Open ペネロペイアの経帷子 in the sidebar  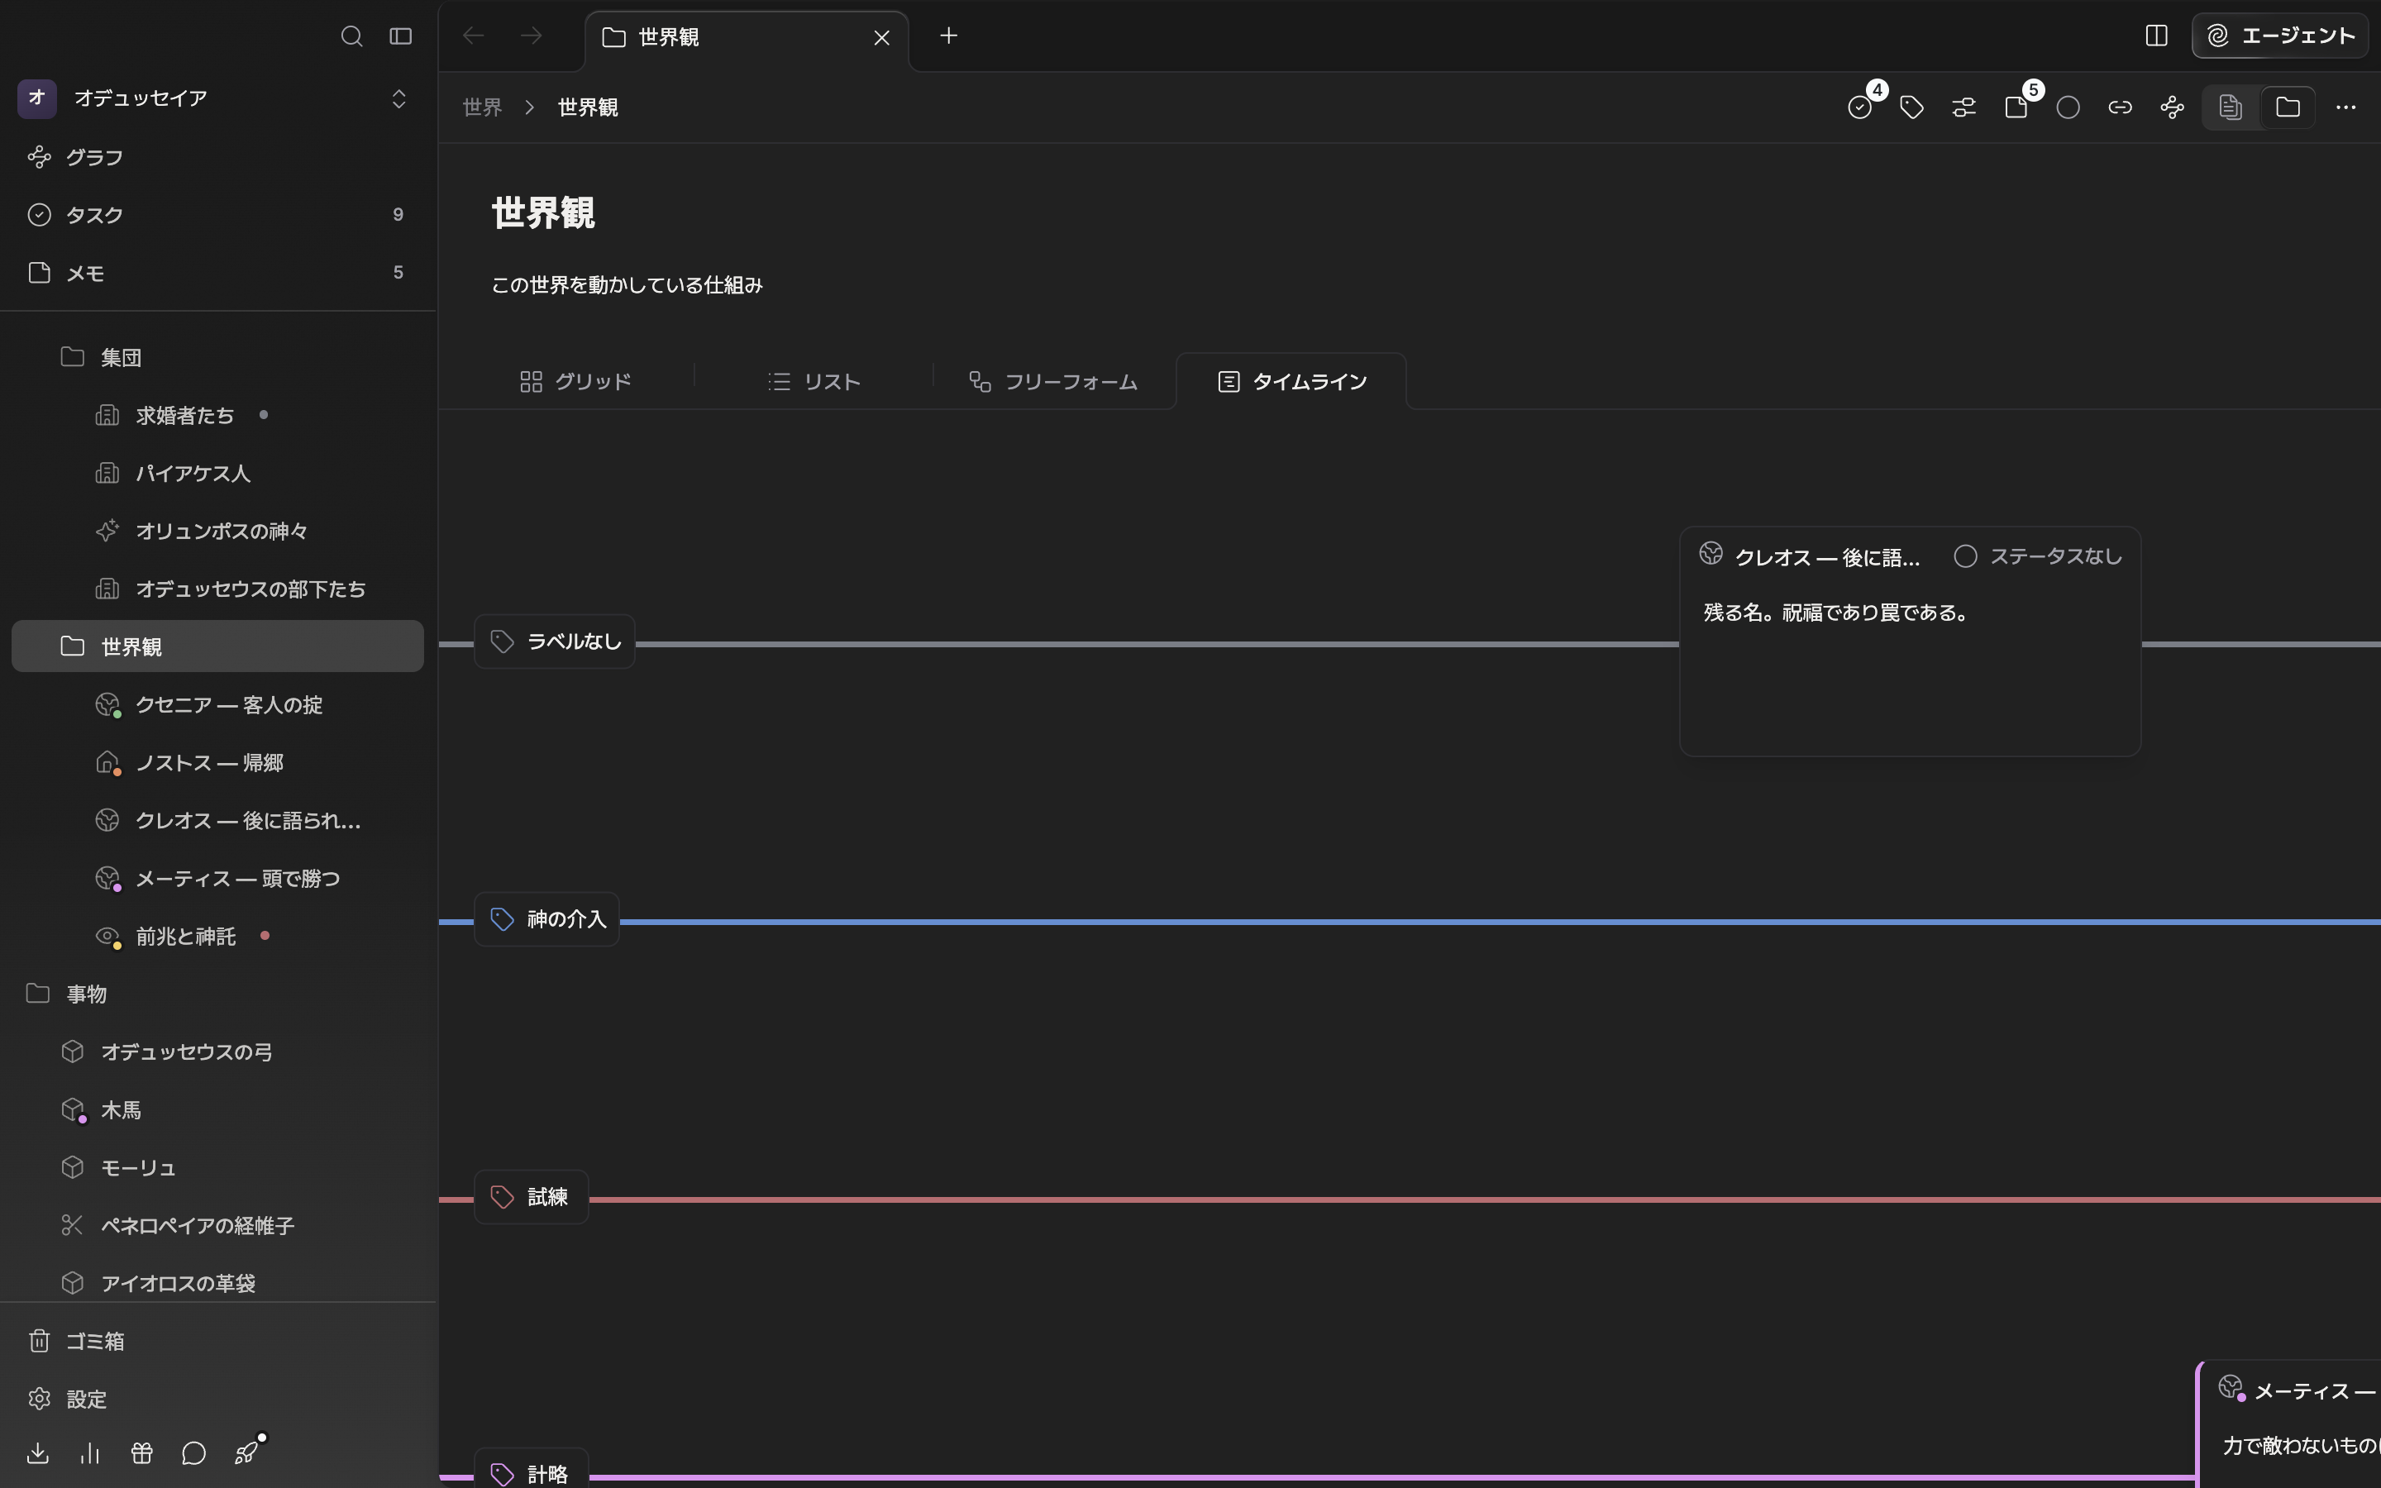[x=217, y=1225]
